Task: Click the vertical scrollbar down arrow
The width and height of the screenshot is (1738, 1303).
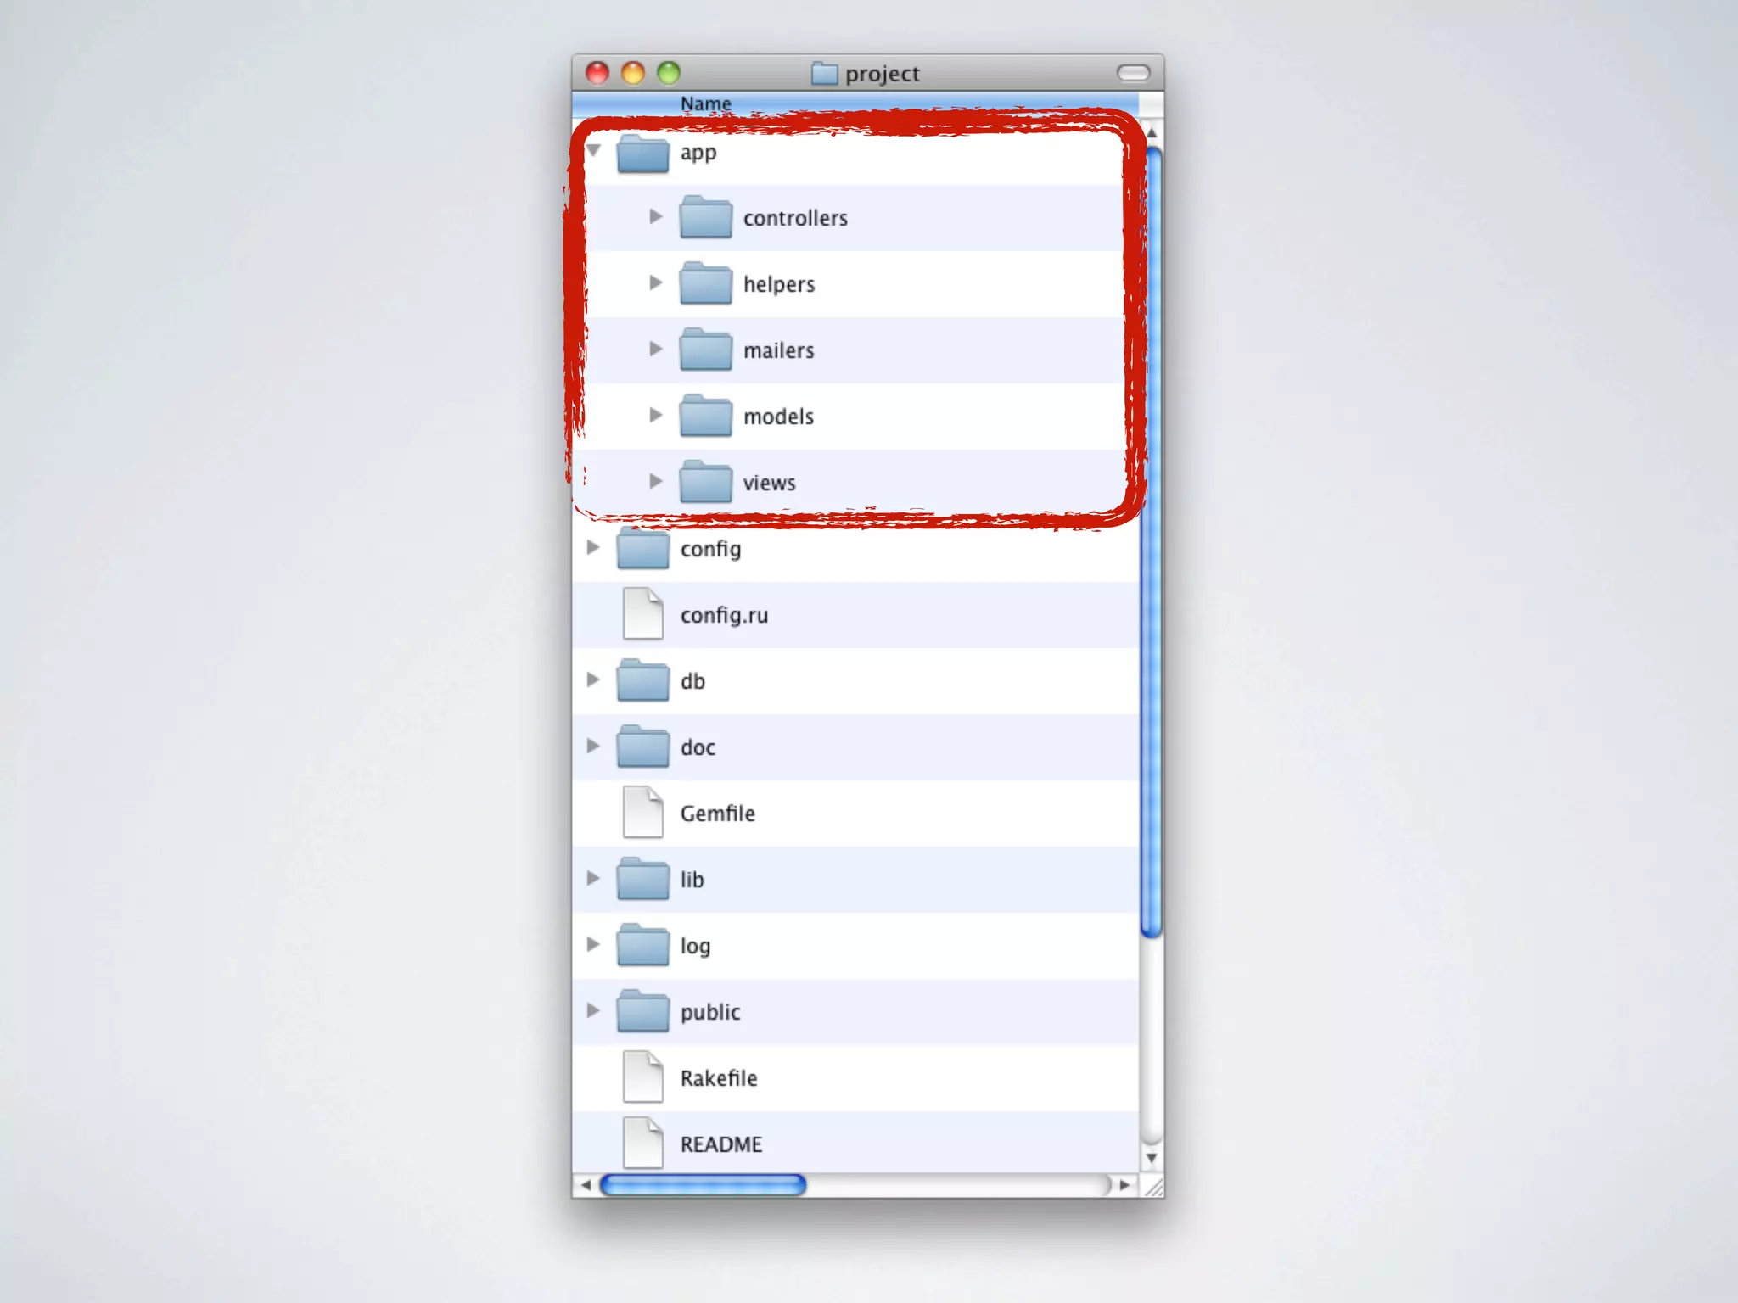Action: tap(1152, 1158)
